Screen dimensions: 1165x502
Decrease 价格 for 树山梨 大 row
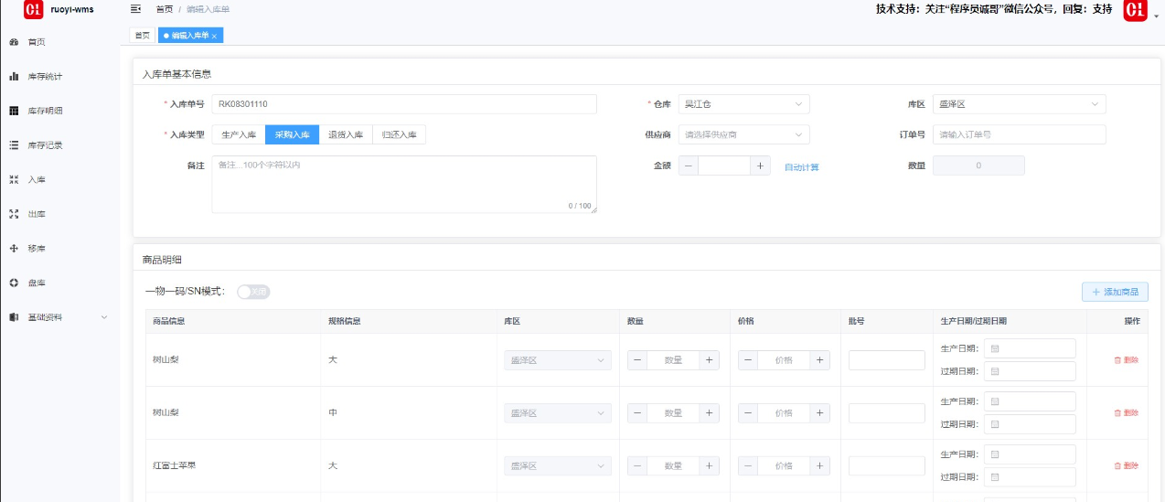tap(749, 360)
